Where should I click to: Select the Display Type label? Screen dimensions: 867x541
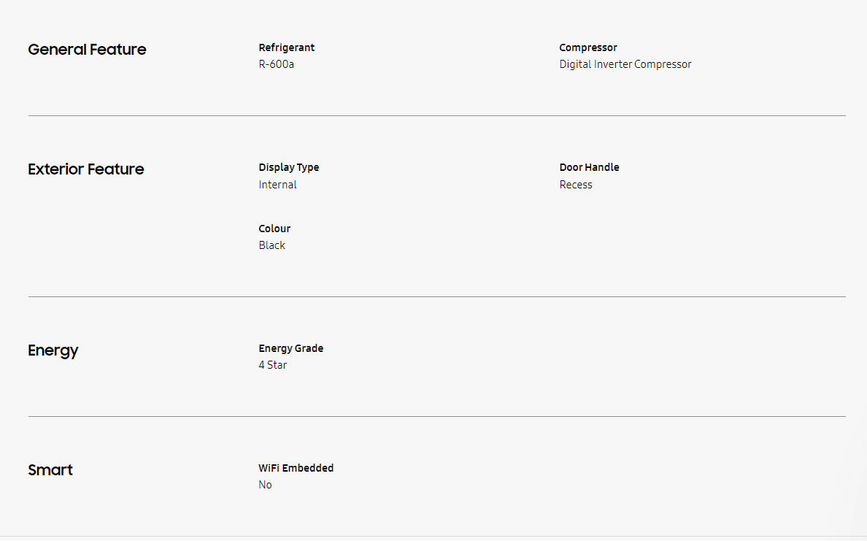(x=289, y=167)
